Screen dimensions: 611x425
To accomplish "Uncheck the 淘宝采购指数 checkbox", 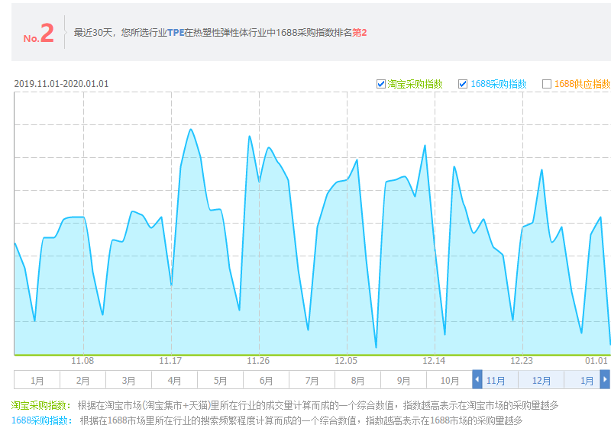I will (380, 84).
